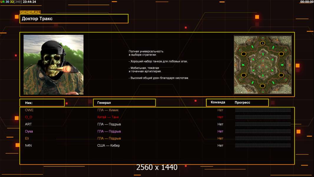This screenshot has height=177, width=314.
Task: Click start position marker numbered 1 on minimap
Action: (x=262, y=43)
